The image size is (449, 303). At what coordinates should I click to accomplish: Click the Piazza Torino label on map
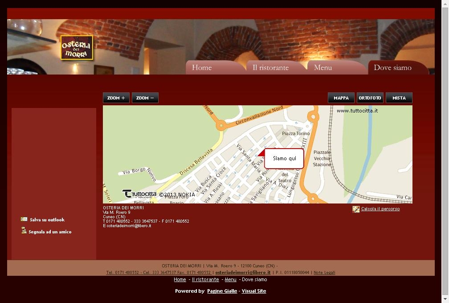coord(296,133)
